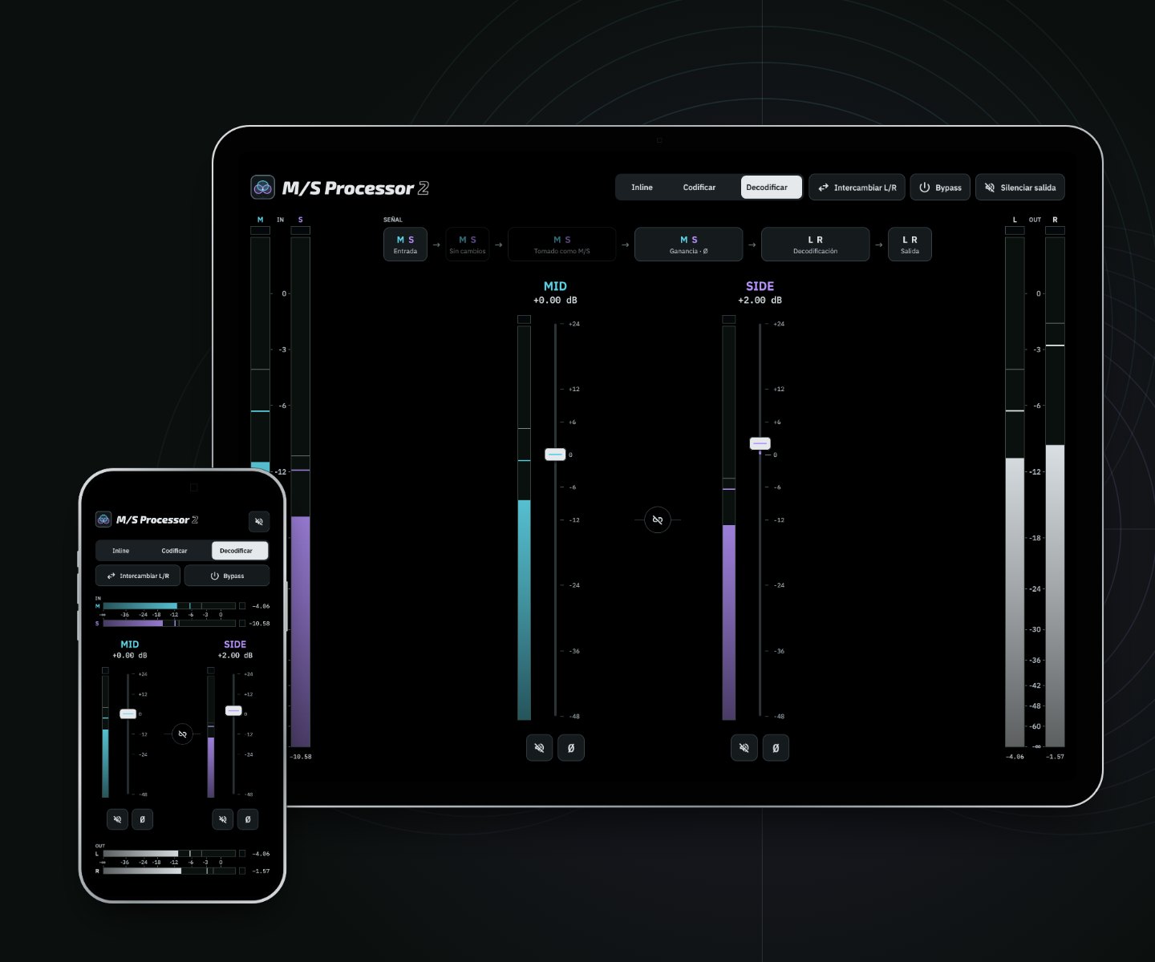The image size is (1155, 962).
Task: Mute the SIDE channel on tablet
Action: pyautogui.click(x=744, y=748)
